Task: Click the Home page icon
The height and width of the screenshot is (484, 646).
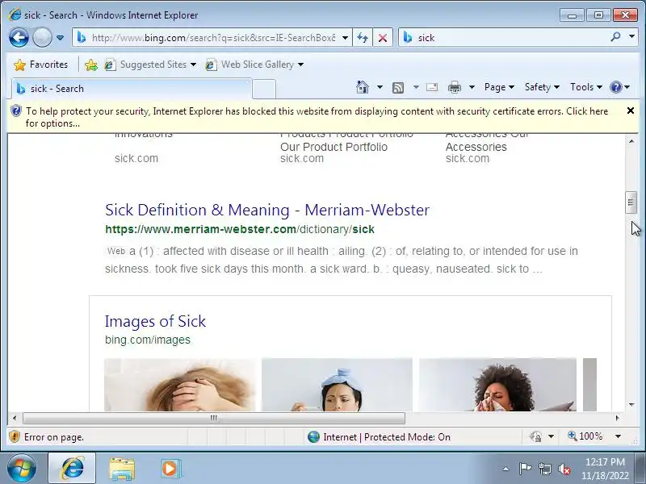Action: tap(363, 87)
